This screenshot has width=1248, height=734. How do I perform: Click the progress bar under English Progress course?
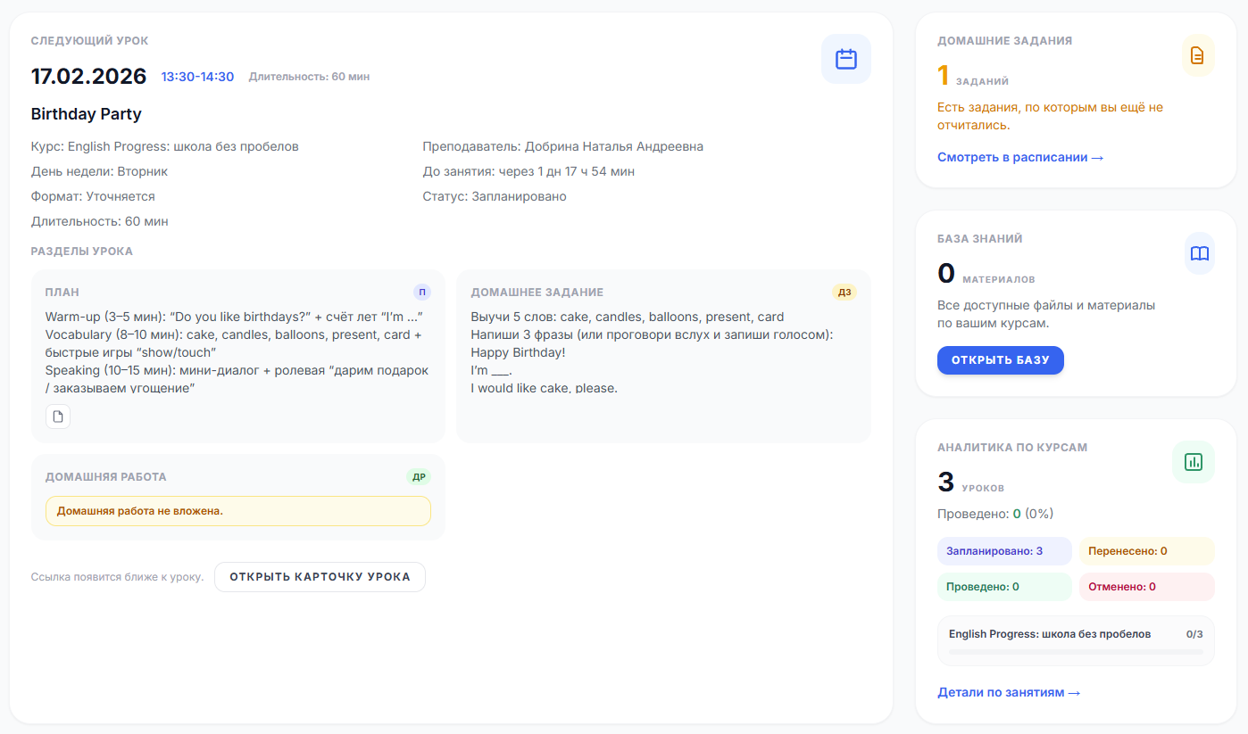[x=1076, y=651]
